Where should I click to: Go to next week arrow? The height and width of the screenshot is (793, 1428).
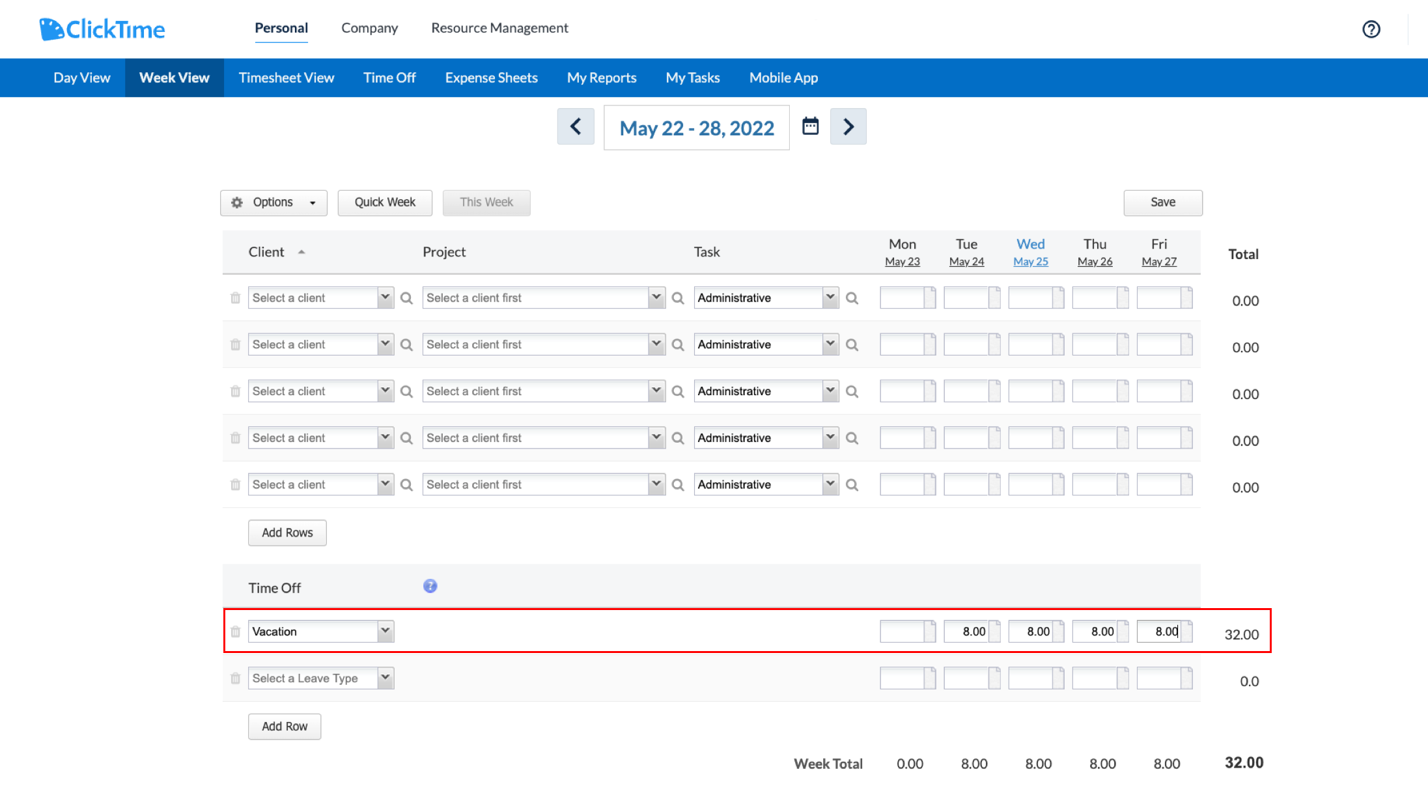(x=848, y=126)
